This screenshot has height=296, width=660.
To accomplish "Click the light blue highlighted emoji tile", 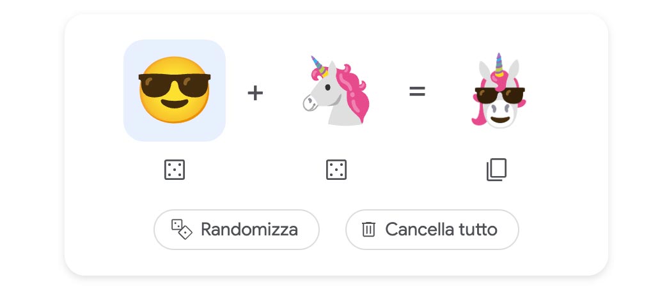I will pyautogui.click(x=174, y=91).
